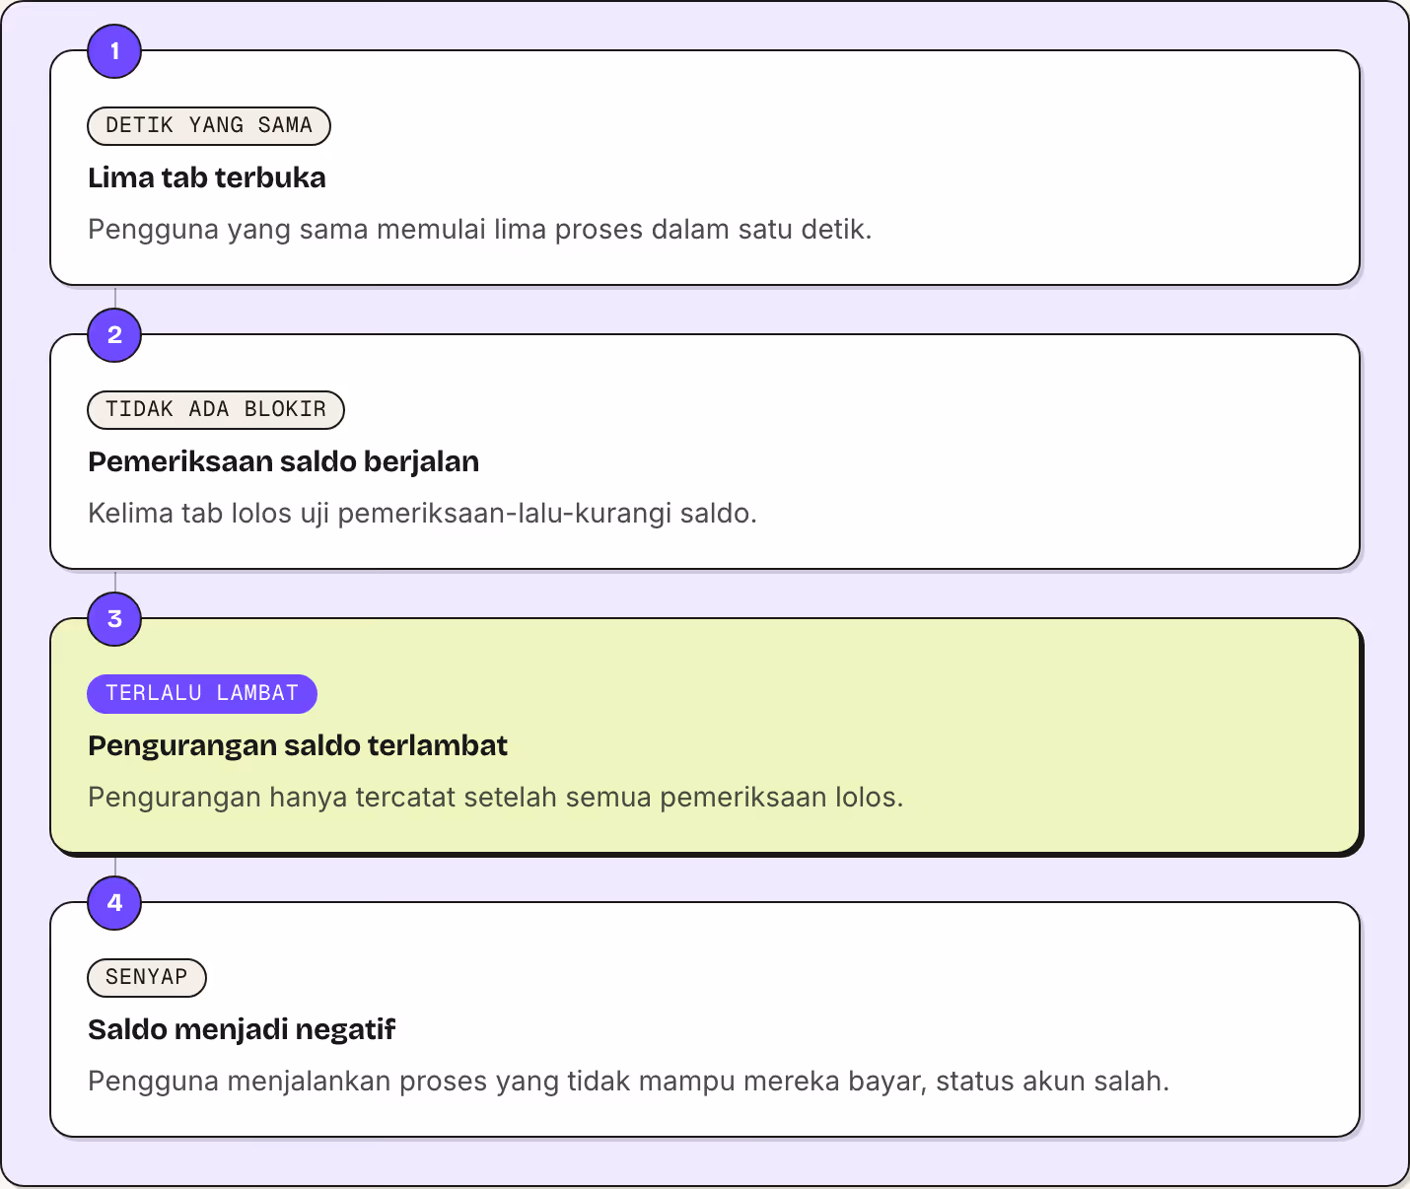Select the SENYAP tag
This screenshot has height=1189, width=1410.
click(x=147, y=978)
